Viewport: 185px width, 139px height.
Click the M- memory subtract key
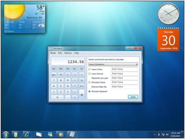point(82,69)
